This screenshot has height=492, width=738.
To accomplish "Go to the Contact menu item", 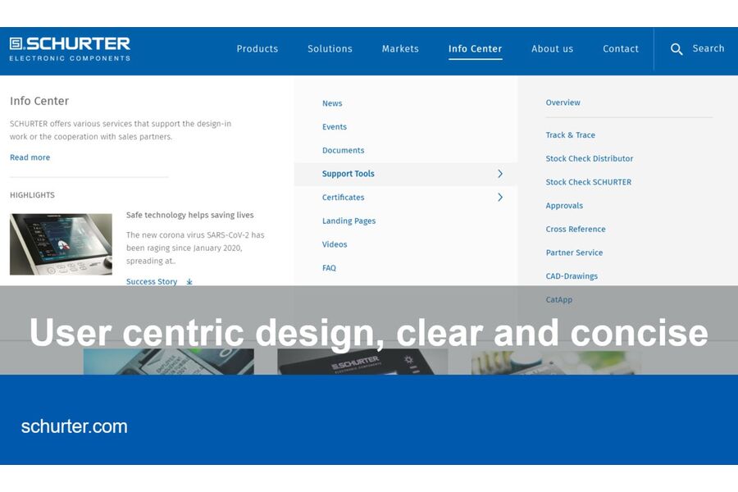I will [x=621, y=48].
